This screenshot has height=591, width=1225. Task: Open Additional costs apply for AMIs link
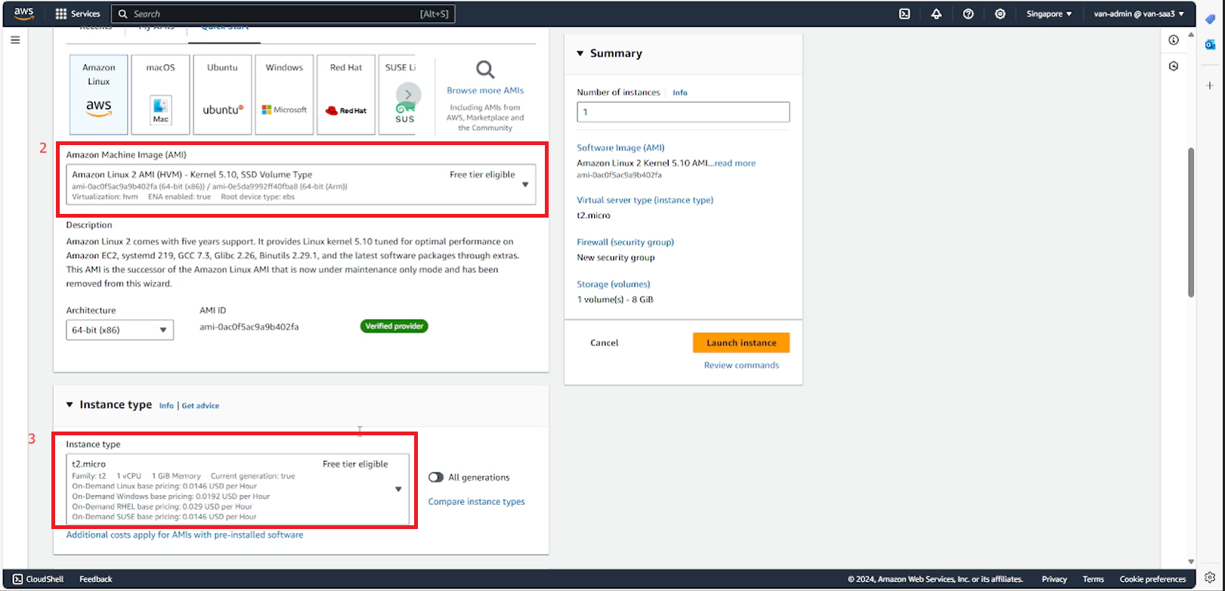tap(184, 534)
